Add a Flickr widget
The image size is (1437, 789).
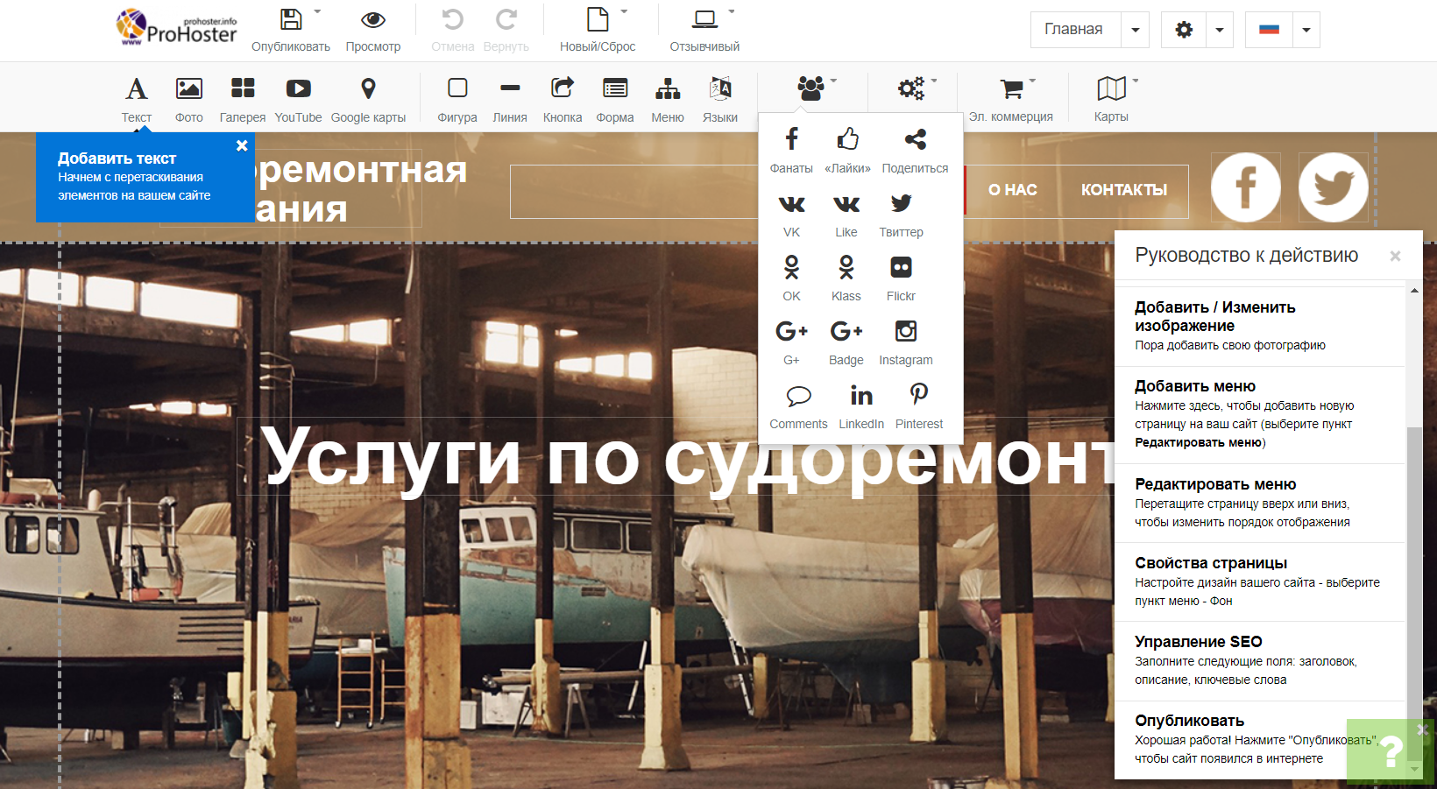(x=901, y=268)
